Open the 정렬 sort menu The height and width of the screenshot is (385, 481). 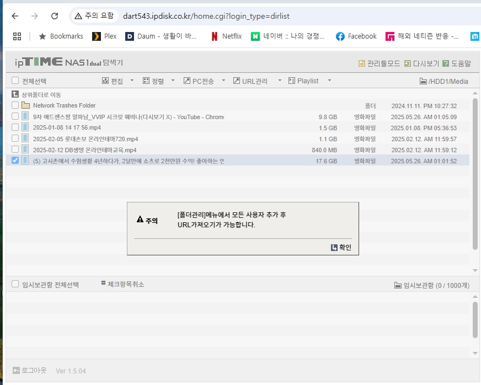(x=153, y=81)
